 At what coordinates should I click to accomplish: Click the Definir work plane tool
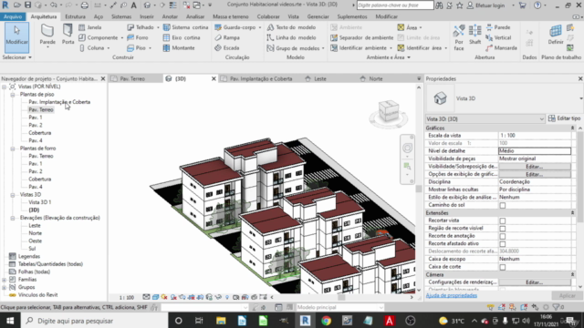click(556, 35)
